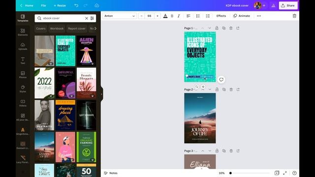Open the insights chart icon
Image resolution: width=315 pixels, height=177 pixels.
pos(273,5)
